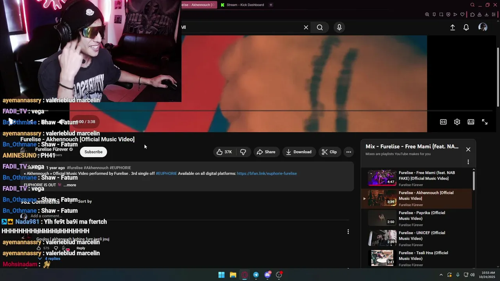Image resolution: width=500 pixels, height=281 pixels.
Task: Open the YouTube create/upload icon
Action: click(x=452, y=27)
